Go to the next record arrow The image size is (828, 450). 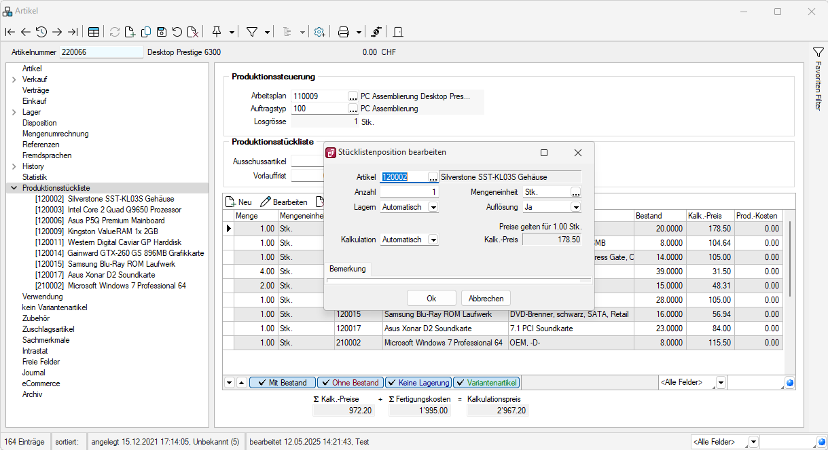click(57, 32)
